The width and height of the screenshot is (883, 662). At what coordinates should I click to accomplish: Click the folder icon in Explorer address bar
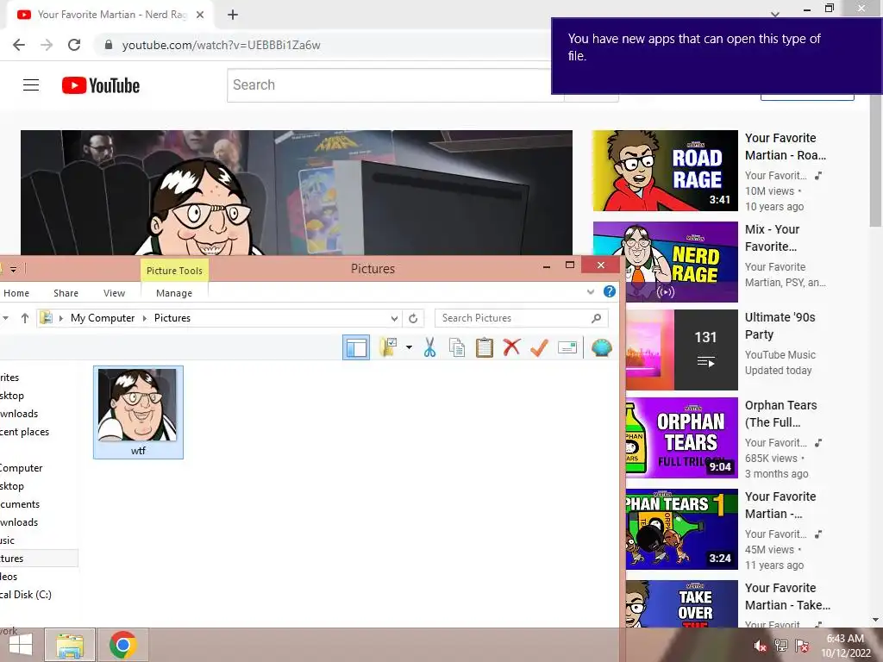tap(47, 317)
